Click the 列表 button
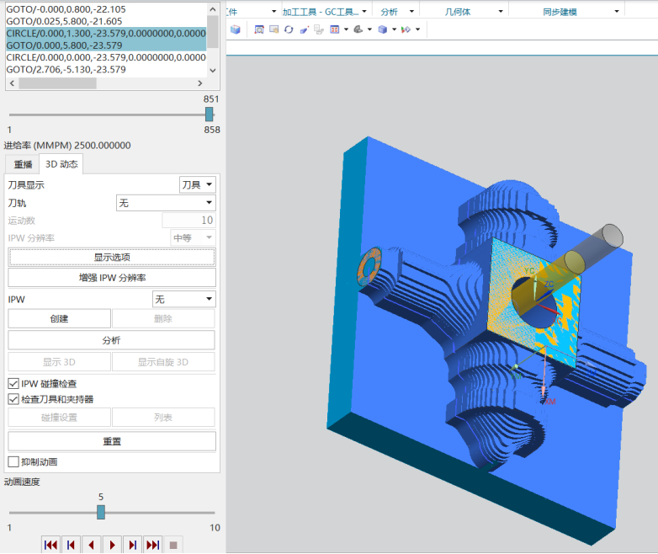The height and width of the screenshot is (554, 658). (163, 418)
